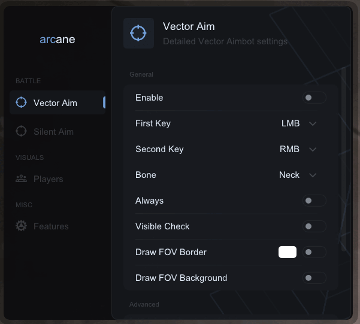Toggle Draw FOV Border switch

pyautogui.click(x=314, y=252)
